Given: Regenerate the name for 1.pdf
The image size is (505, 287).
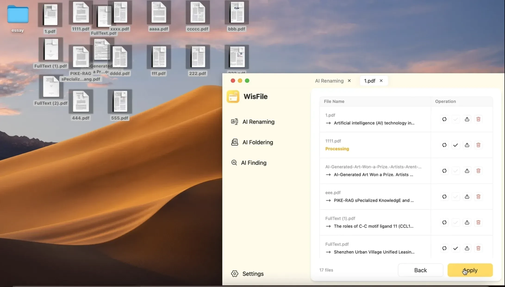Looking at the screenshot, I should [x=444, y=119].
